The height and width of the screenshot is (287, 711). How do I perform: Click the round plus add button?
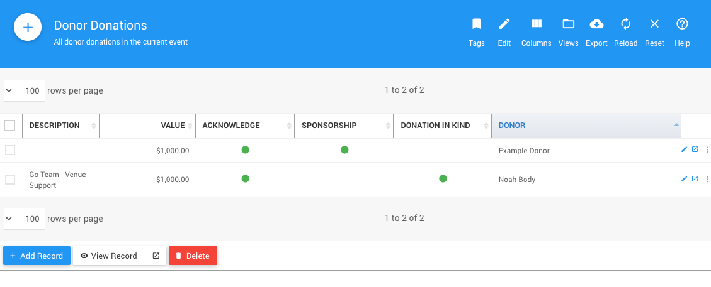[28, 28]
